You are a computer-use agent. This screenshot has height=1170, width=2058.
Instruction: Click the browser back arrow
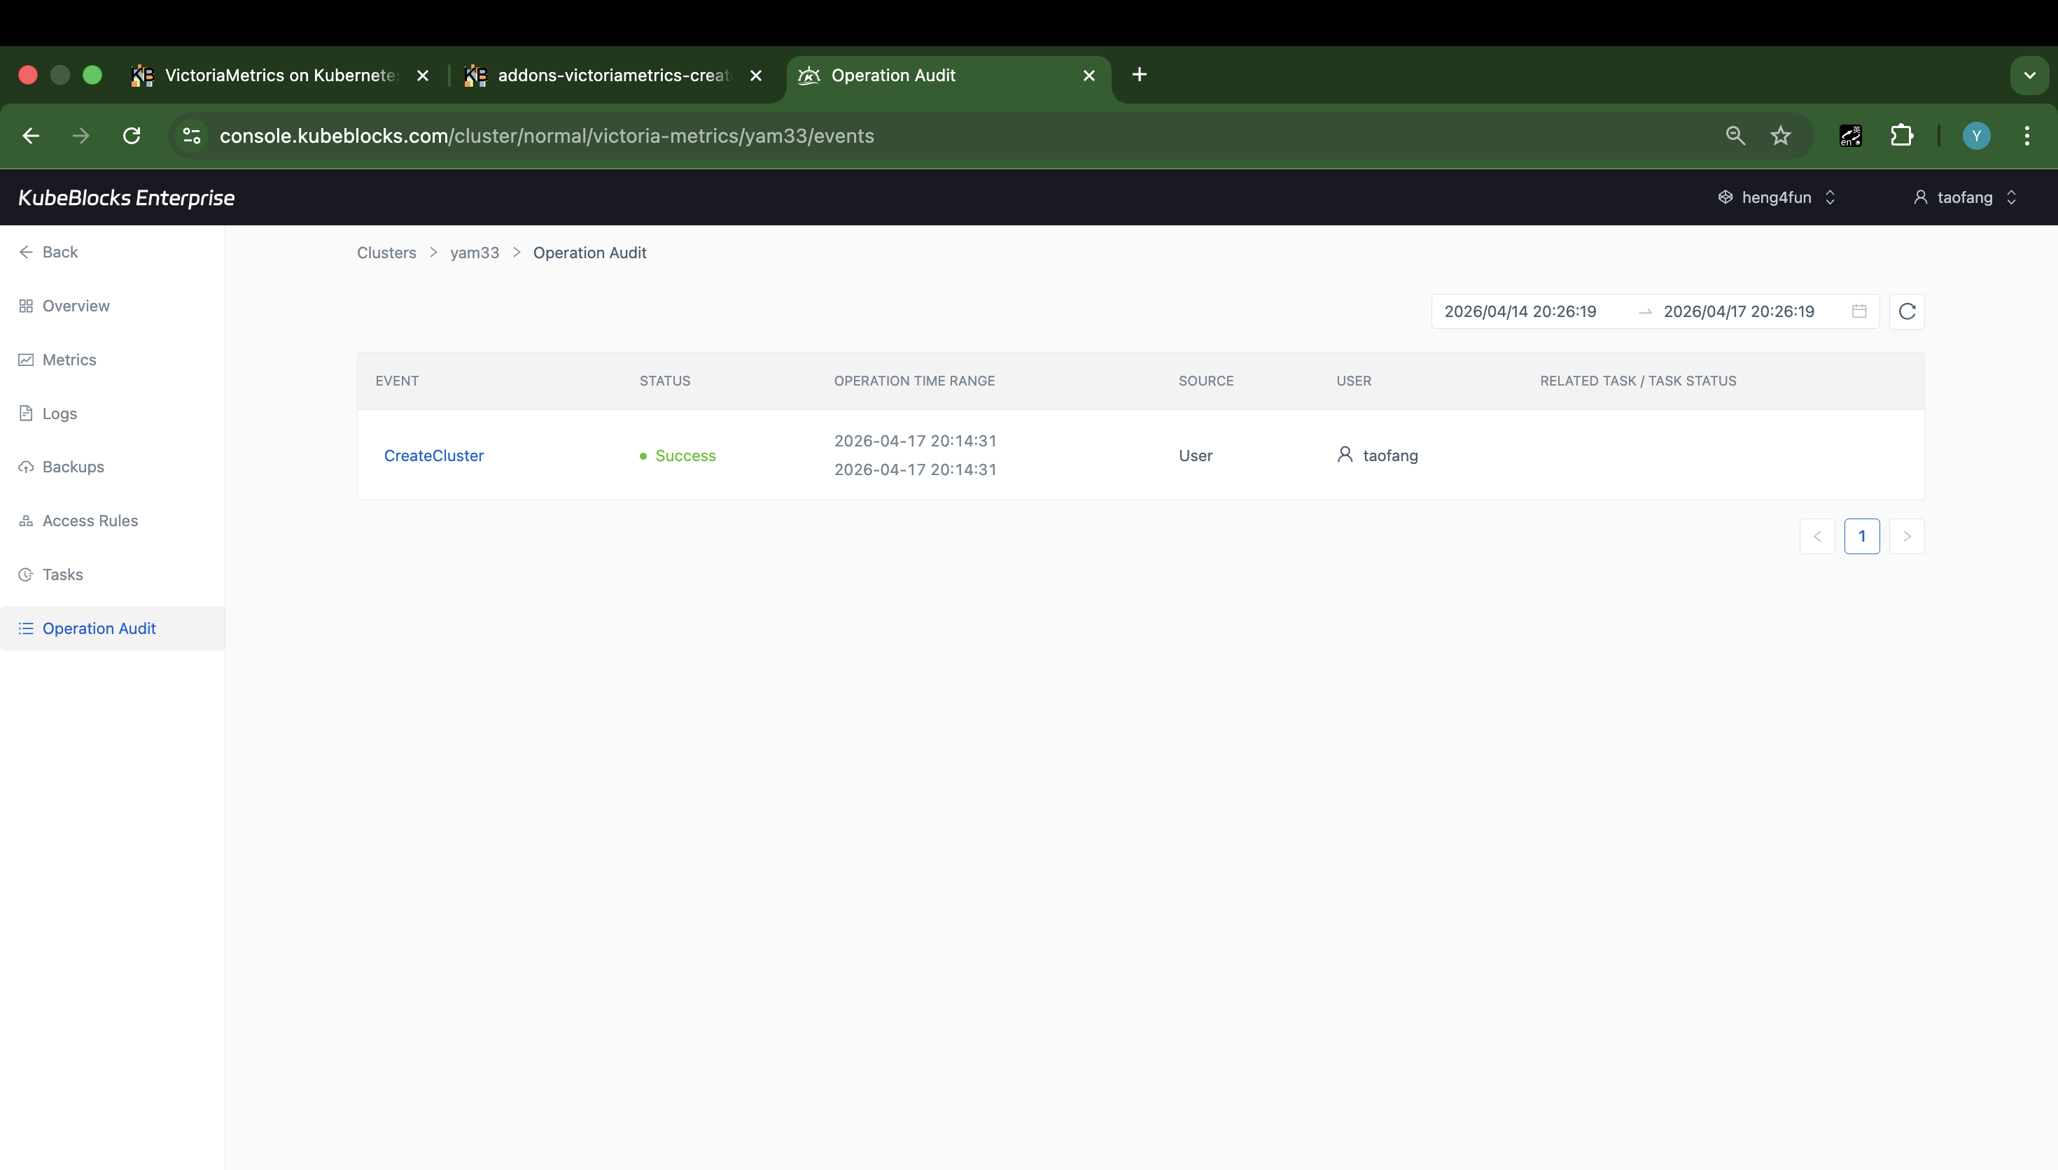point(31,136)
